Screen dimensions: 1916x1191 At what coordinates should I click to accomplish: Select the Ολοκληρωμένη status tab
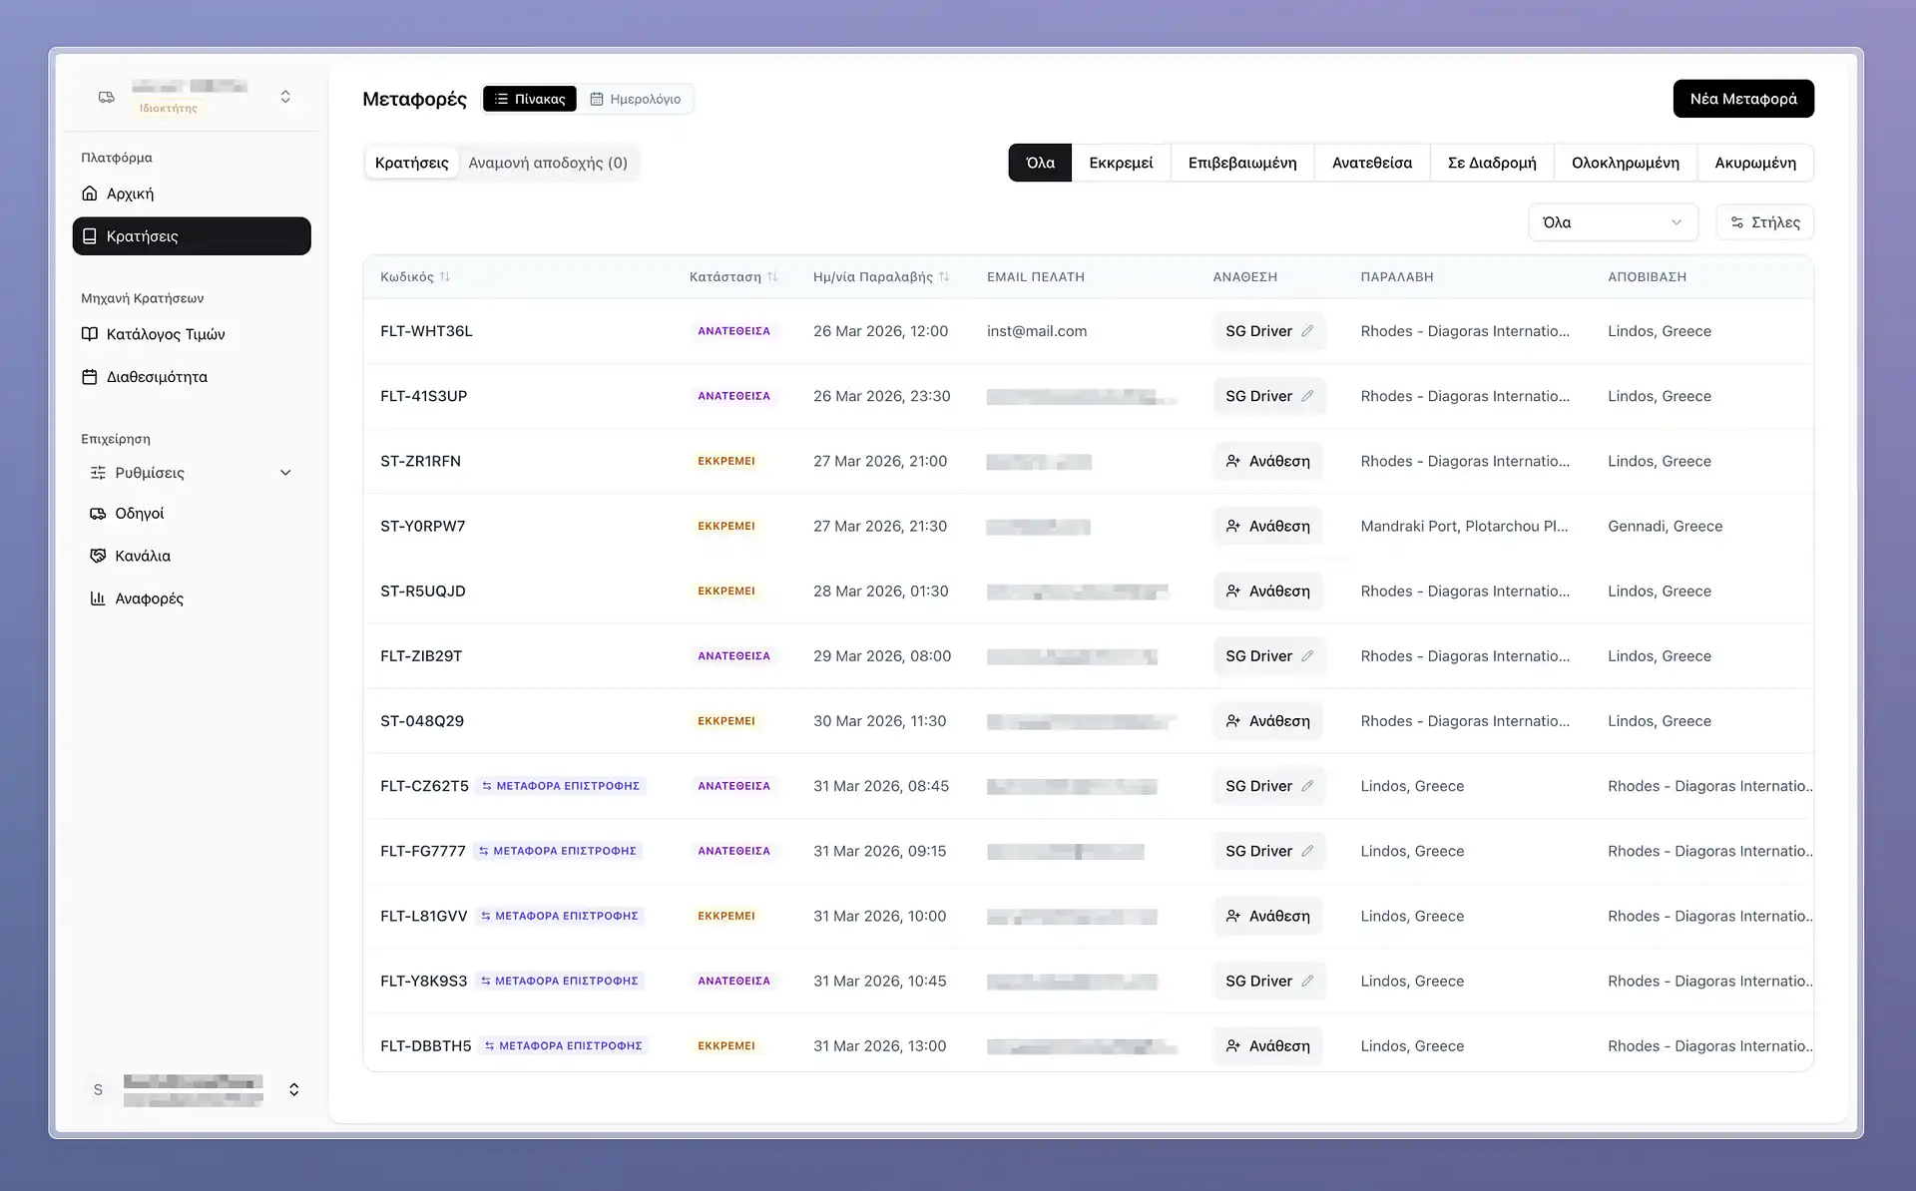point(1625,163)
